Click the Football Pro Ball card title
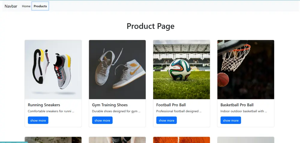 [171, 105]
